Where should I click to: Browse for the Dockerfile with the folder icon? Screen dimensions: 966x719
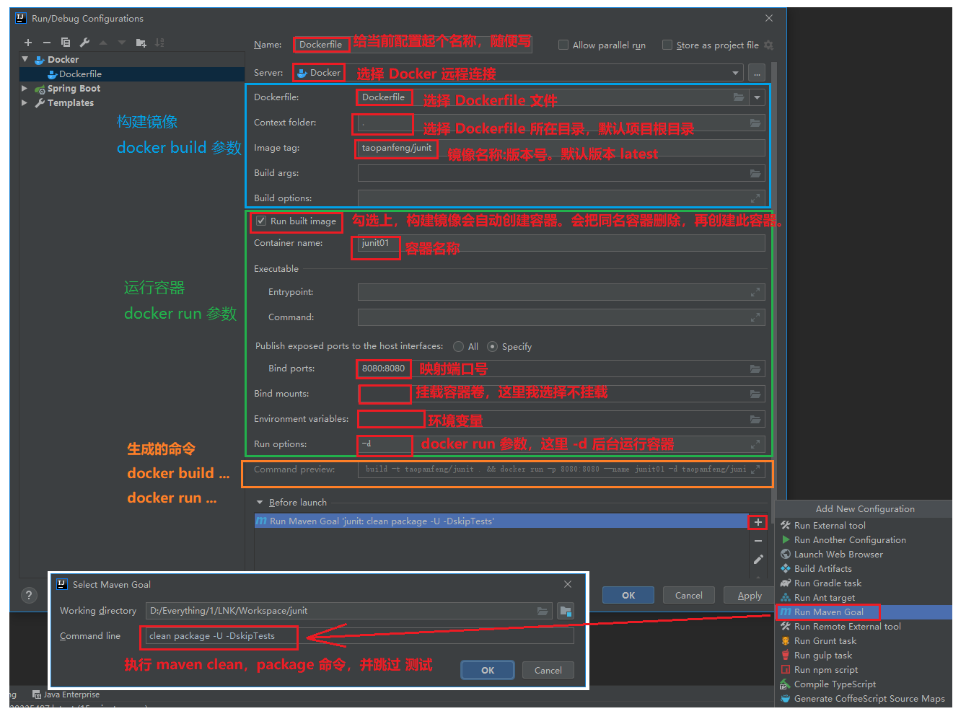739,97
